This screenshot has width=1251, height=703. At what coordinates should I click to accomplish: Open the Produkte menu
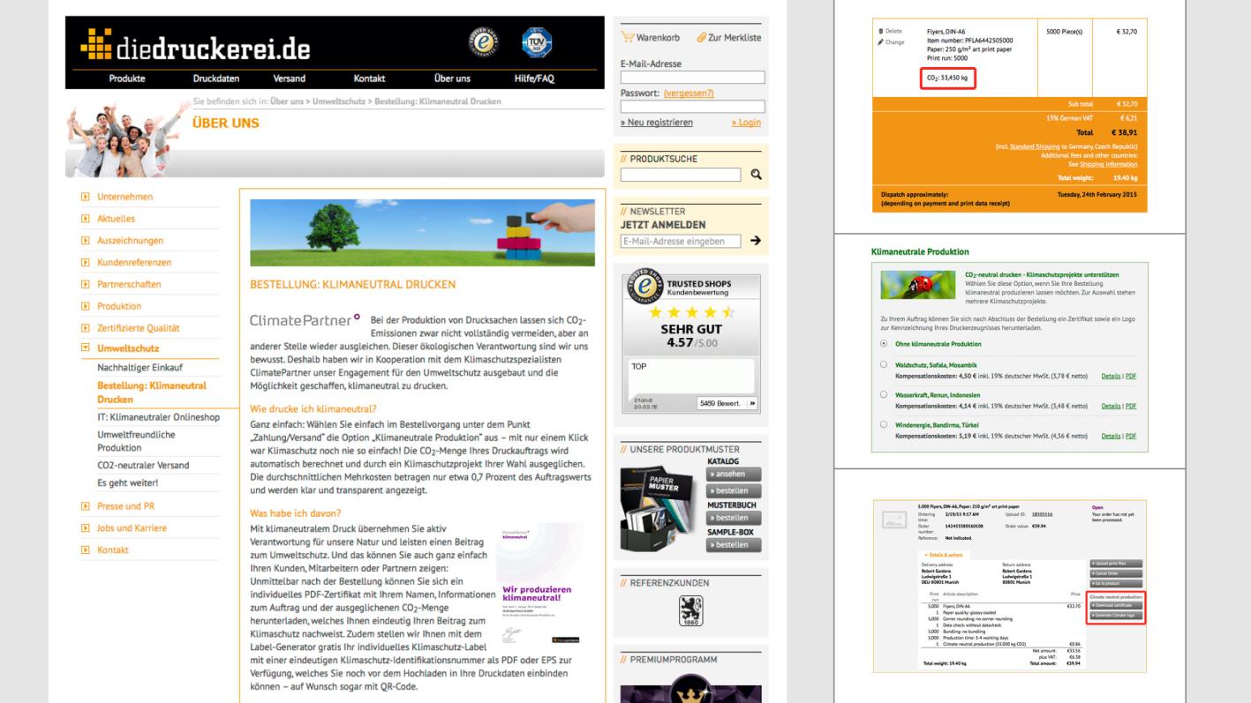click(x=127, y=79)
